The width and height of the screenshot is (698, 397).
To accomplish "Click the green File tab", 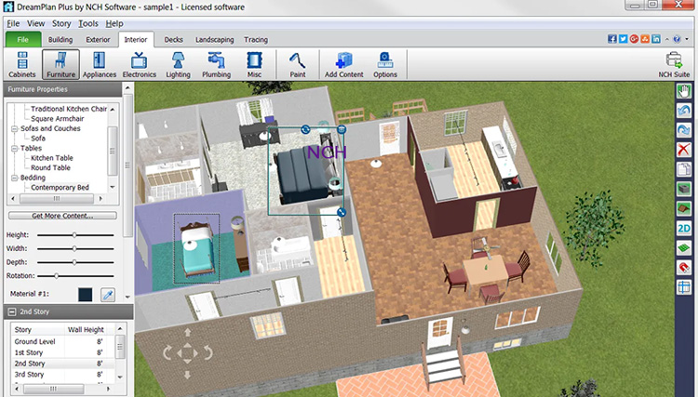I will pyautogui.click(x=23, y=40).
